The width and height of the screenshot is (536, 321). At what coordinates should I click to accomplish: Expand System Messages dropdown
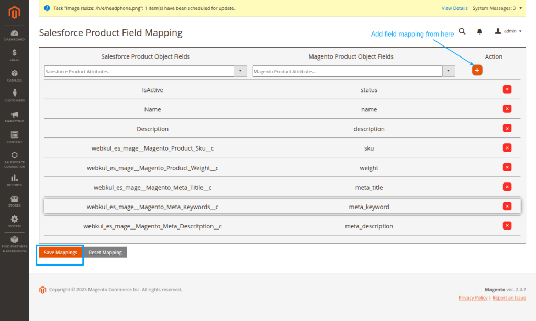[497, 8]
